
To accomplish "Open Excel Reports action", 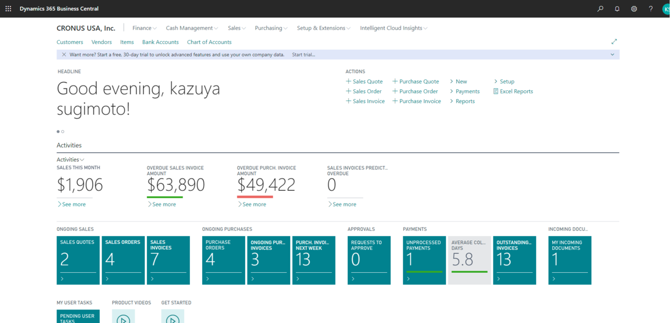I will 513,91.
